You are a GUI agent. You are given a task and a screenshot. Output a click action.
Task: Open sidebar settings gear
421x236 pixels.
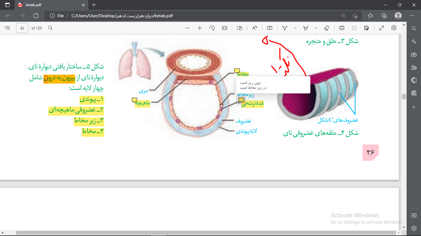click(x=414, y=228)
